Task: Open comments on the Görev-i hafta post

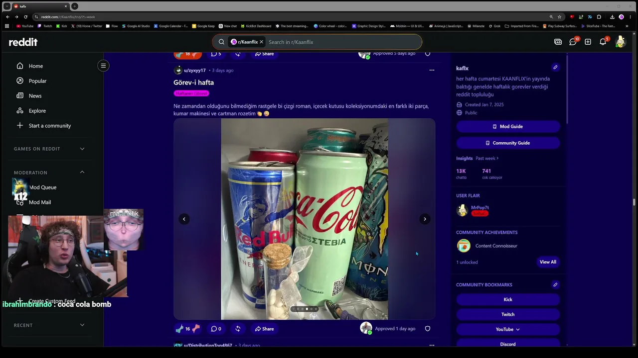Action: [216, 329]
